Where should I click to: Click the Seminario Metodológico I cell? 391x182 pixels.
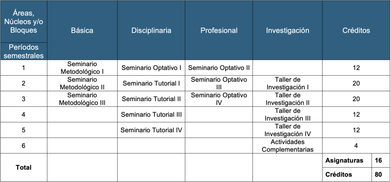click(x=82, y=68)
